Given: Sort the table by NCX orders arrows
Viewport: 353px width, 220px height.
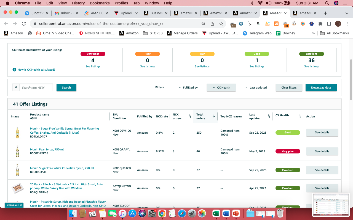Looking at the screenshot, I should click(x=190, y=116).
